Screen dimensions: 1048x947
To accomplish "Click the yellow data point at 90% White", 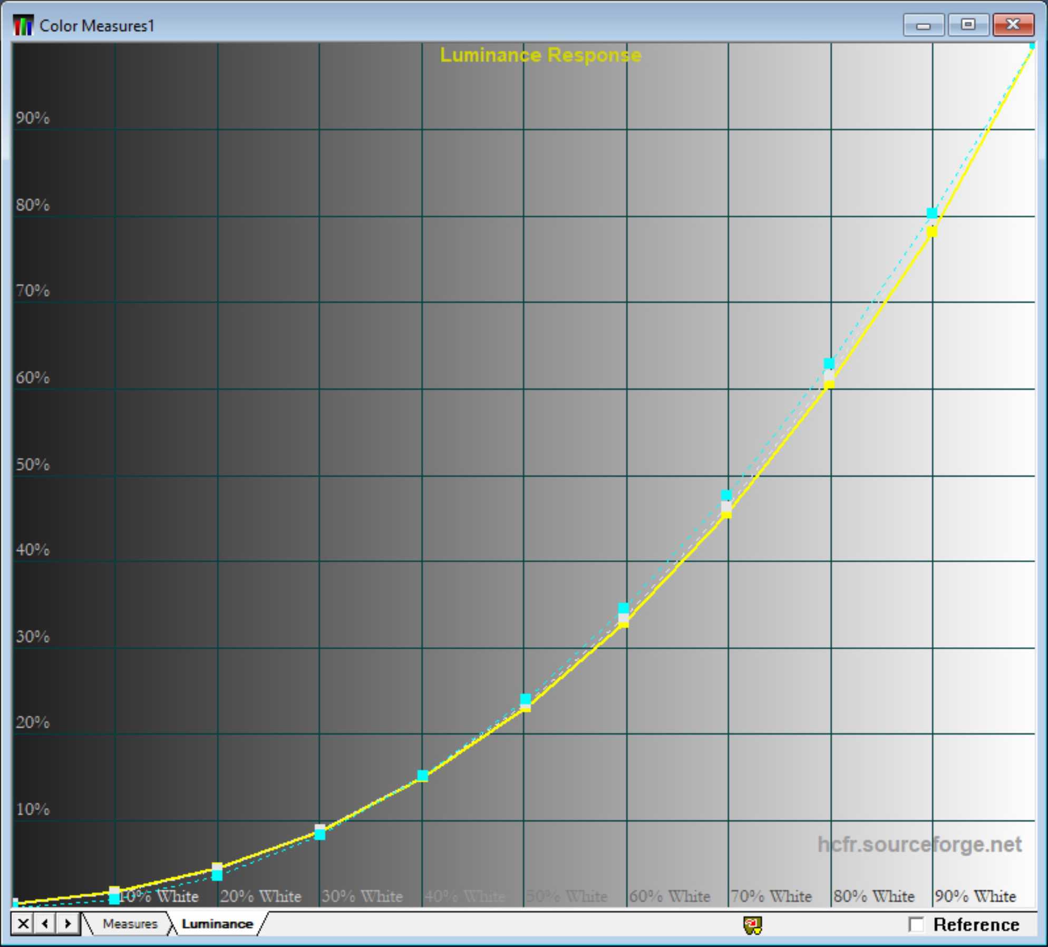I will [931, 232].
